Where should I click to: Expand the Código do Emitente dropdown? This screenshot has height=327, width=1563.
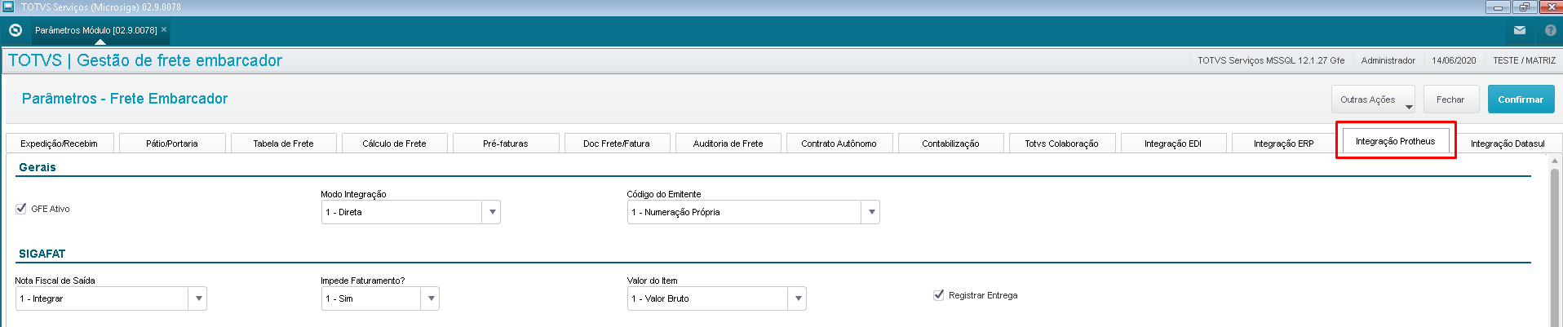[871, 212]
